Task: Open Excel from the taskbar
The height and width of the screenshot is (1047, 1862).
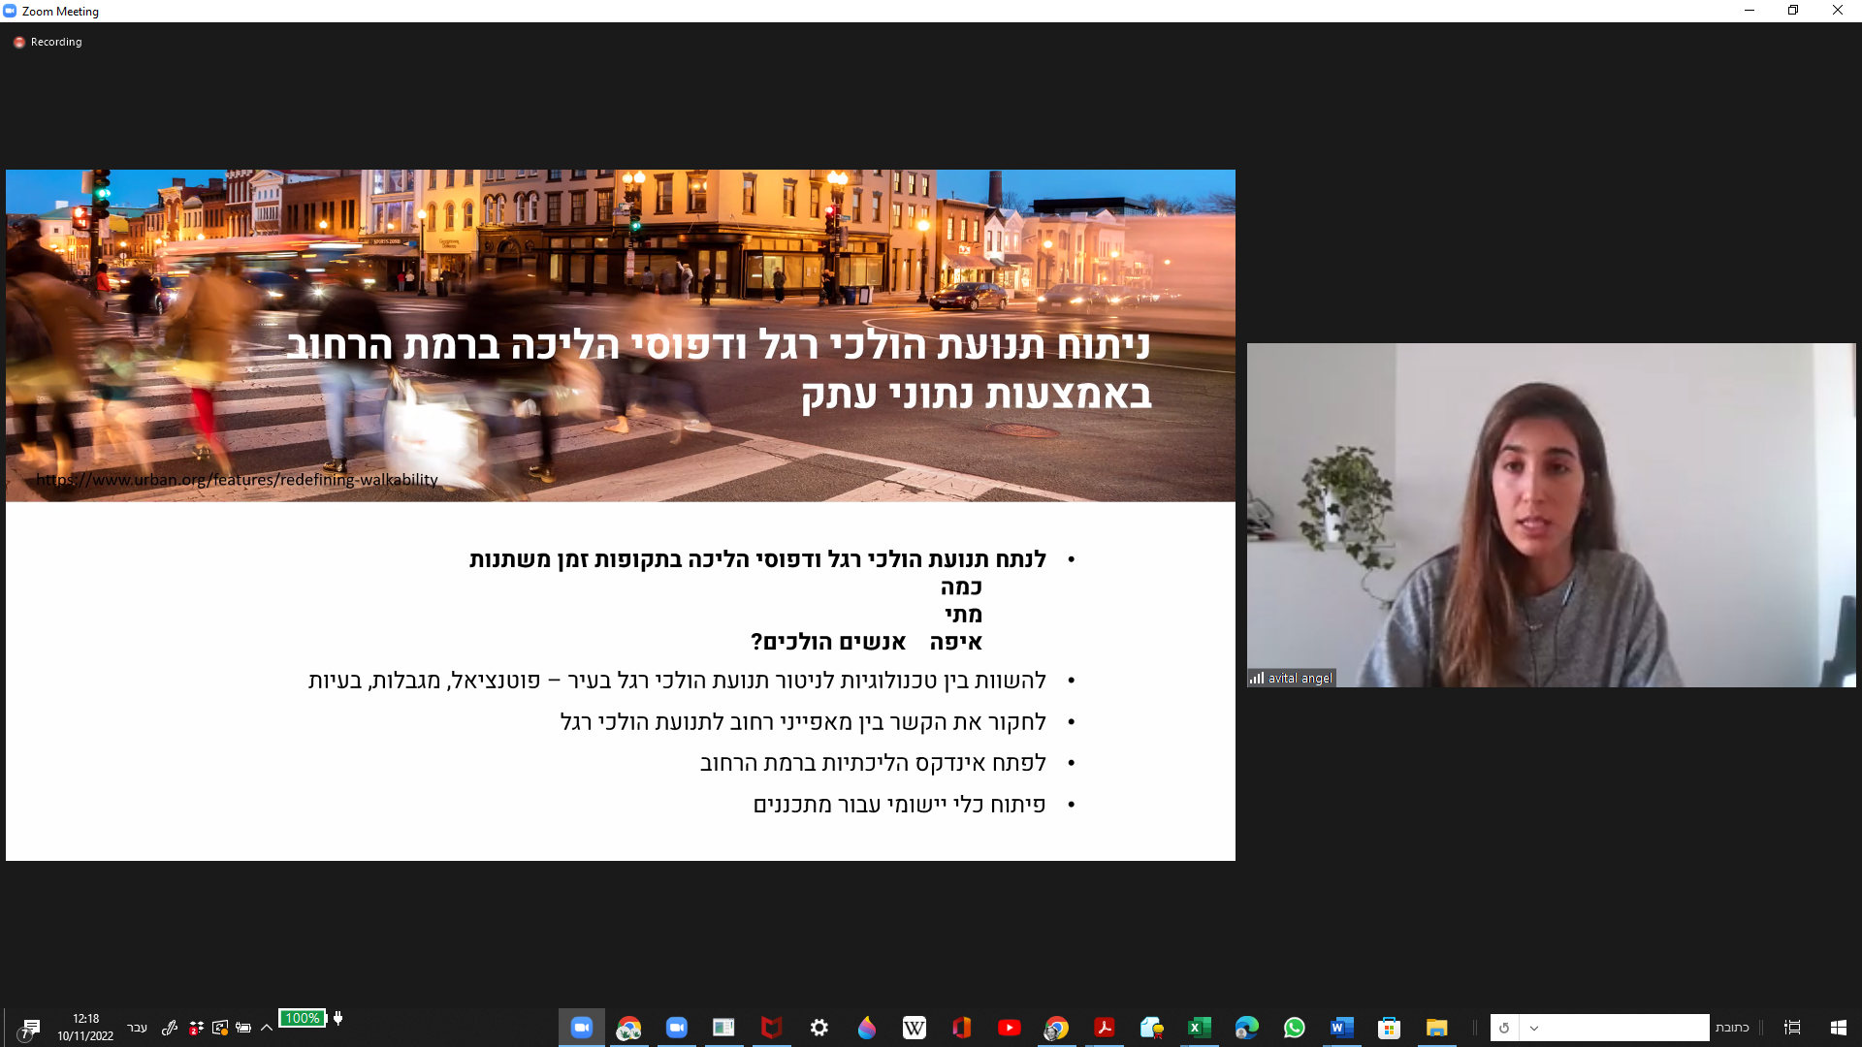Action: tap(1200, 1028)
